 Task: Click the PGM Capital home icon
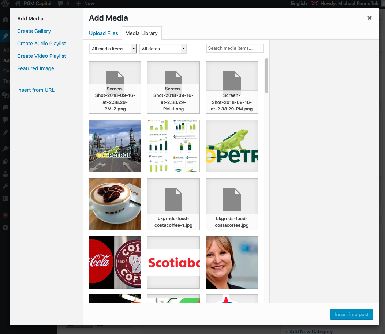(x=18, y=4)
